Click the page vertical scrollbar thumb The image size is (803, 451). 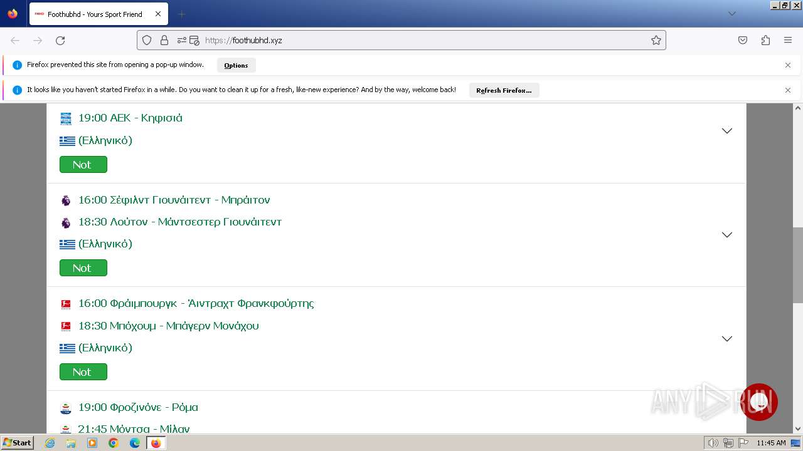coord(797,266)
